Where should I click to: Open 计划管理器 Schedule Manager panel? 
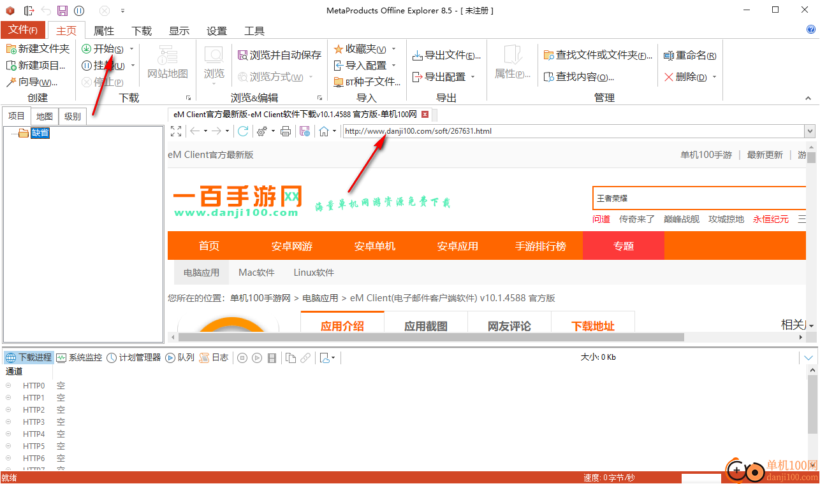pyautogui.click(x=133, y=358)
